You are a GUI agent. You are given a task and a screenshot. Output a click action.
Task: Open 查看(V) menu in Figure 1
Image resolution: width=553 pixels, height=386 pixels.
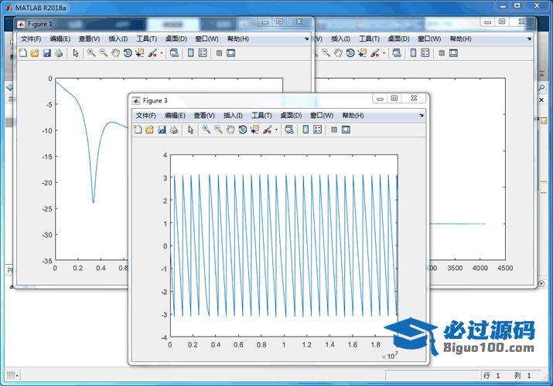(89, 39)
